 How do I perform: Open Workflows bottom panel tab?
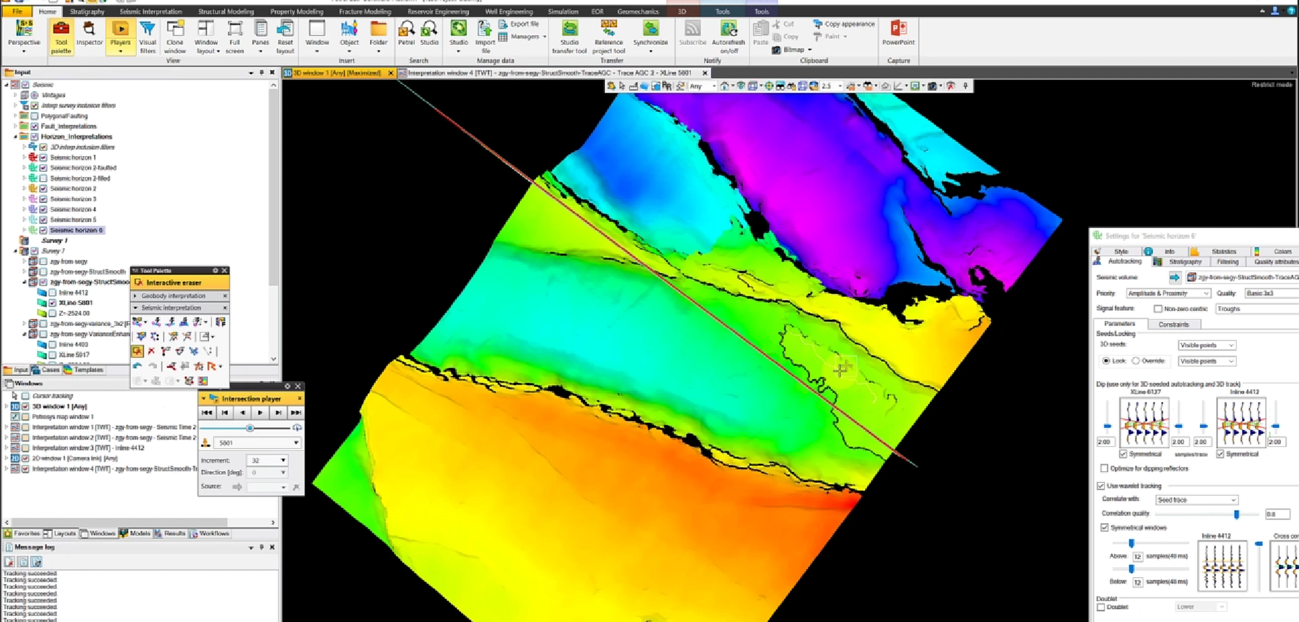point(210,533)
